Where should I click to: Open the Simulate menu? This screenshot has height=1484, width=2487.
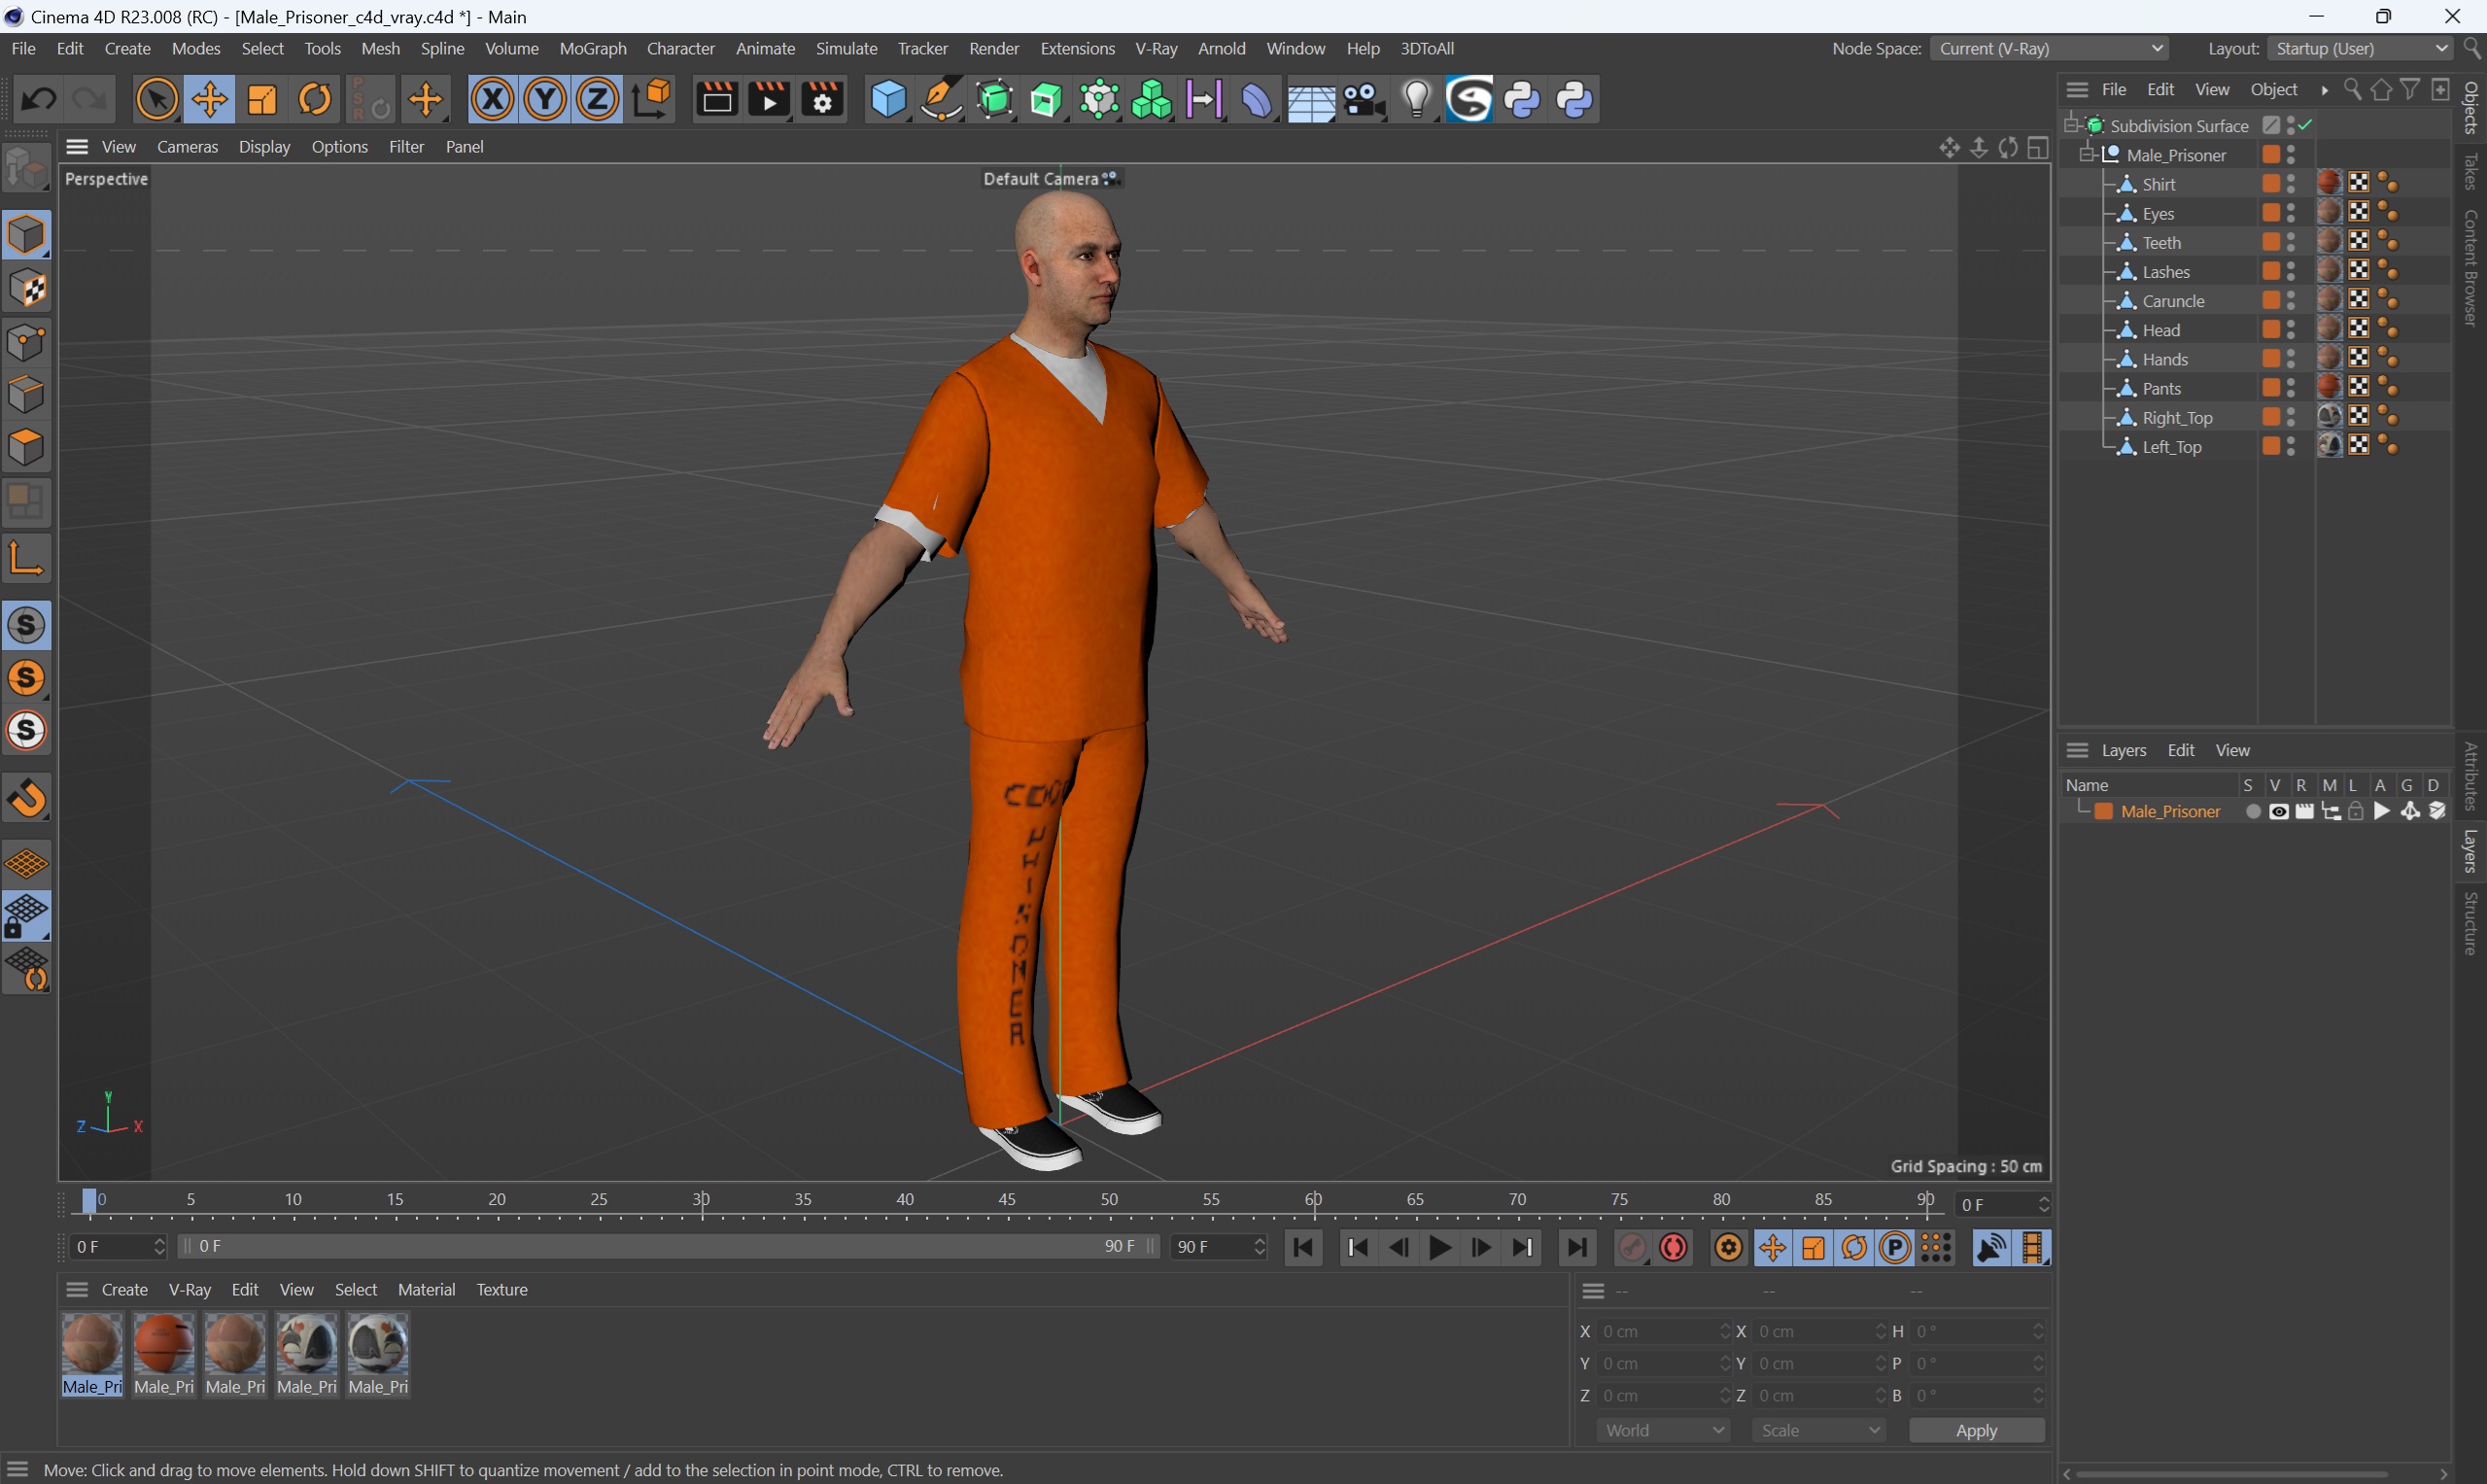(846, 48)
